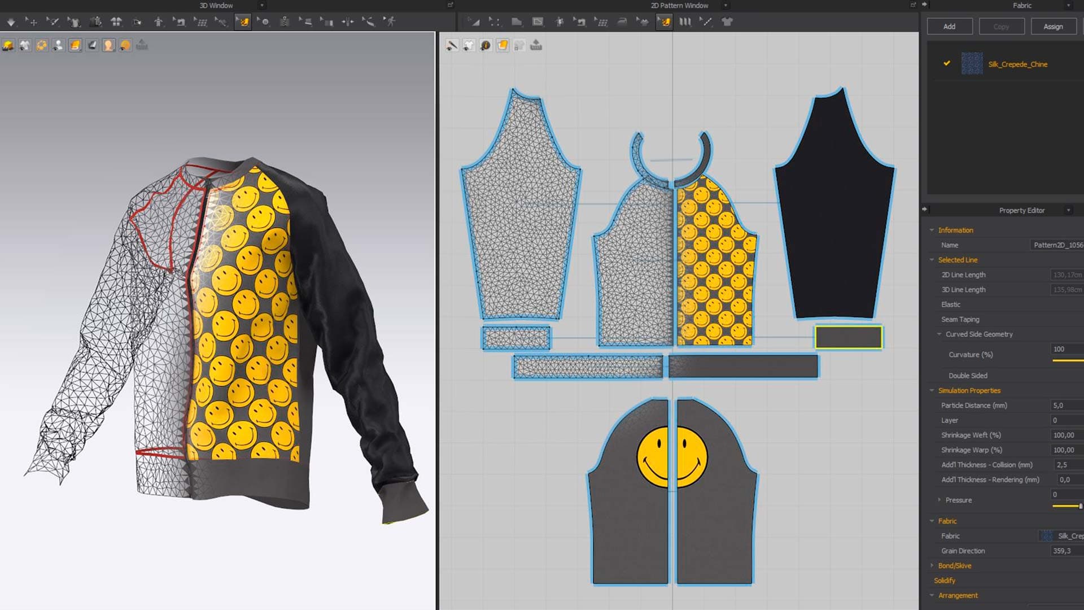Click the Solidify property label
Viewport: 1084px width, 610px height.
[x=944, y=580]
